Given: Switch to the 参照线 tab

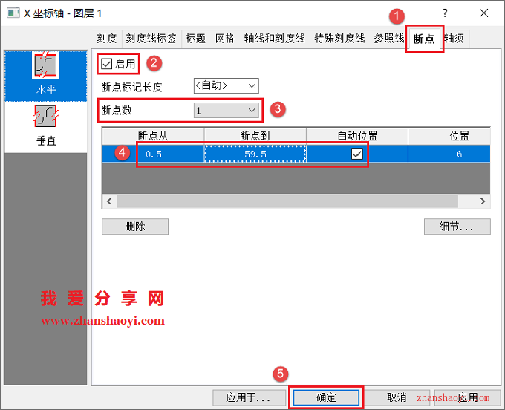Looking at the screenshot, I should (x=388, y=39).
